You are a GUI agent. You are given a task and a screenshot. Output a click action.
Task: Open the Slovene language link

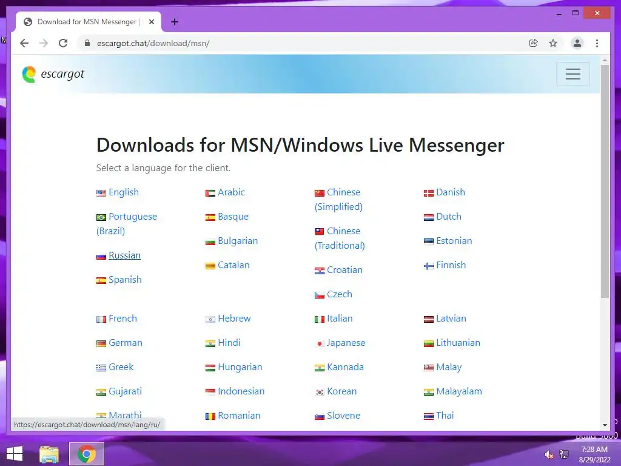[x=343, y=415]
